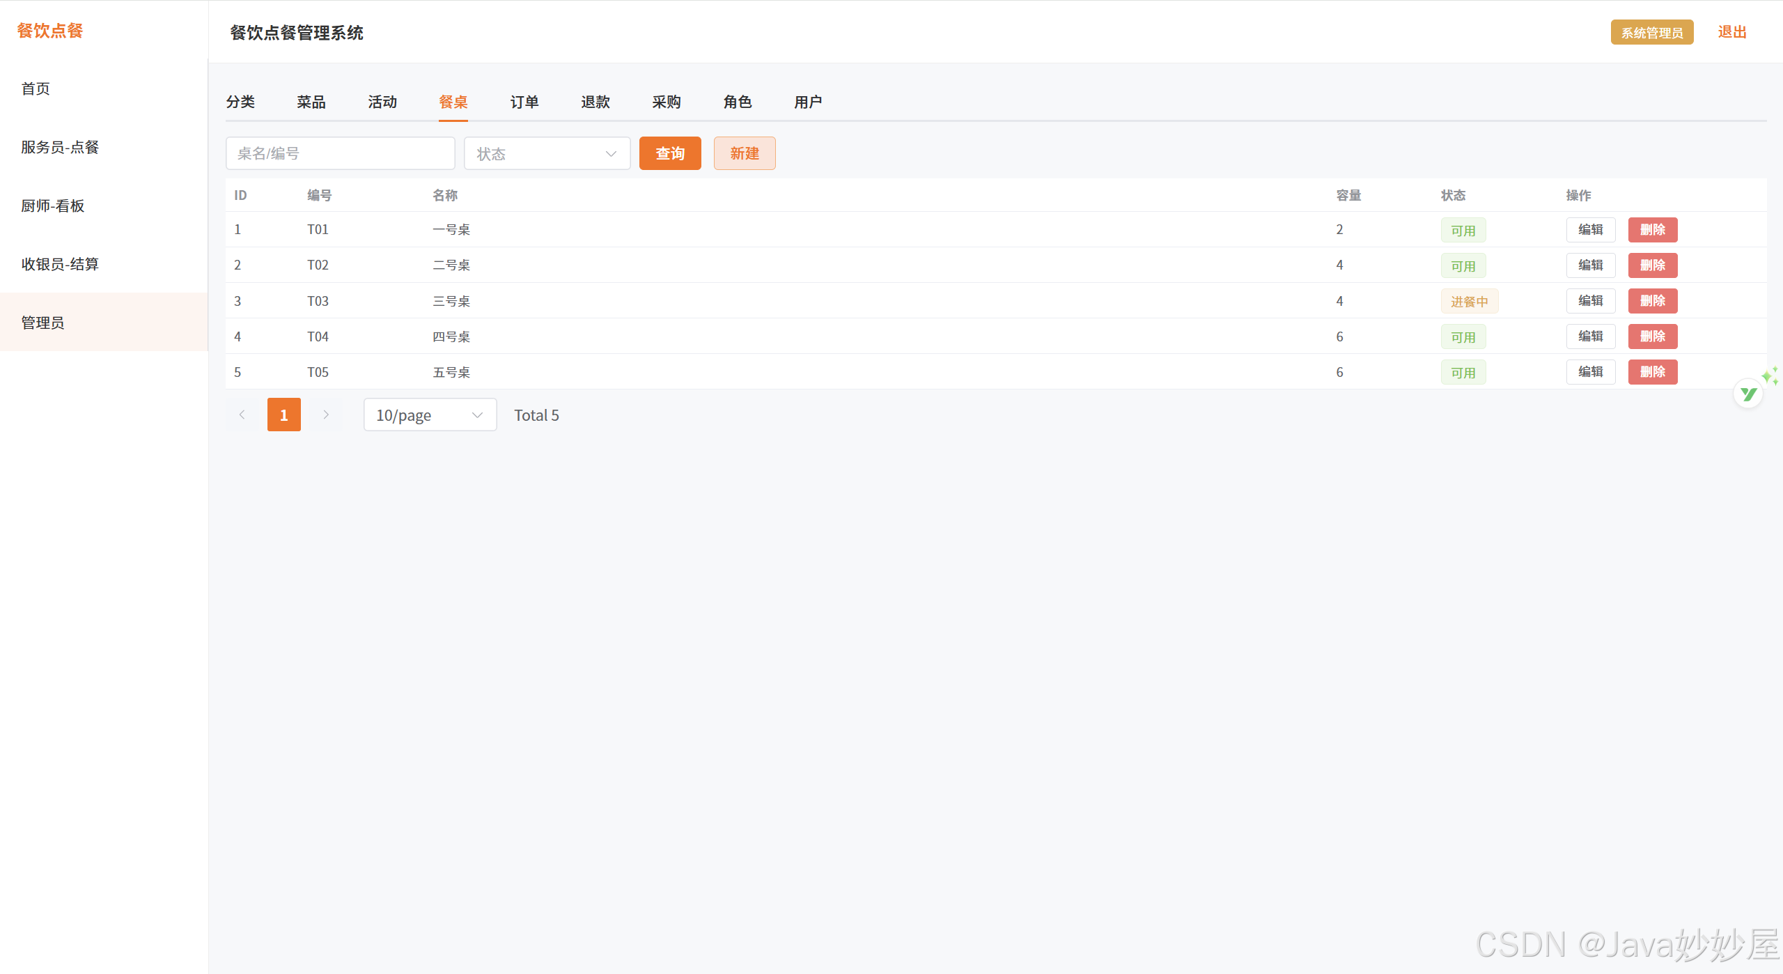Delete the T05 五号桌 row
1783x974 pixels.
click(1652, 372)
